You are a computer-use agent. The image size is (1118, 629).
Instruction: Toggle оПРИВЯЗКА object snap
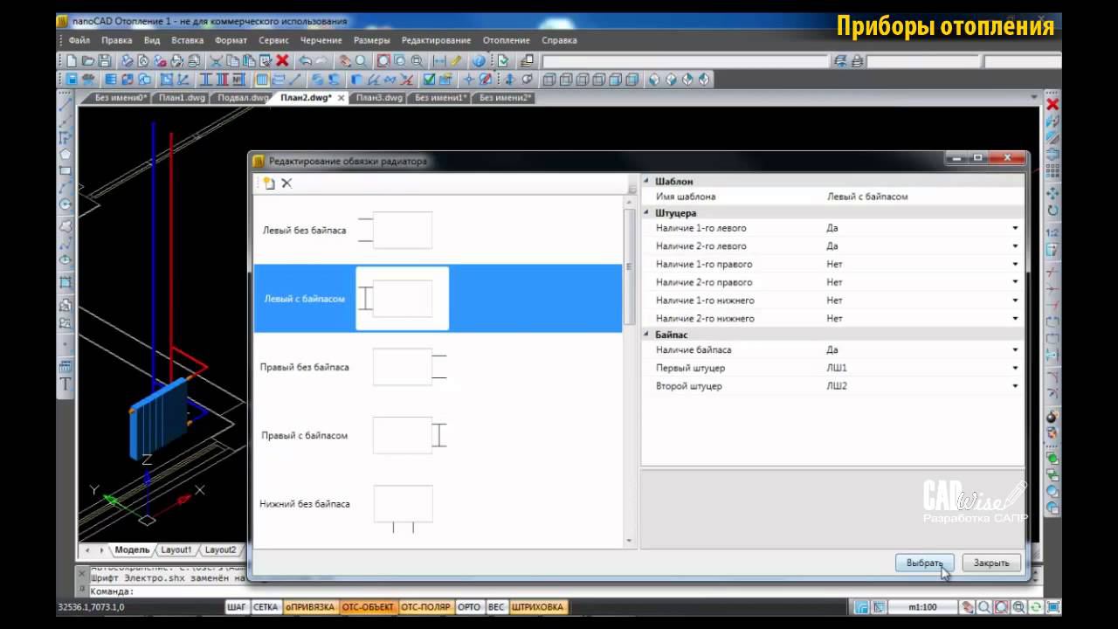click(x=310, y=607)
